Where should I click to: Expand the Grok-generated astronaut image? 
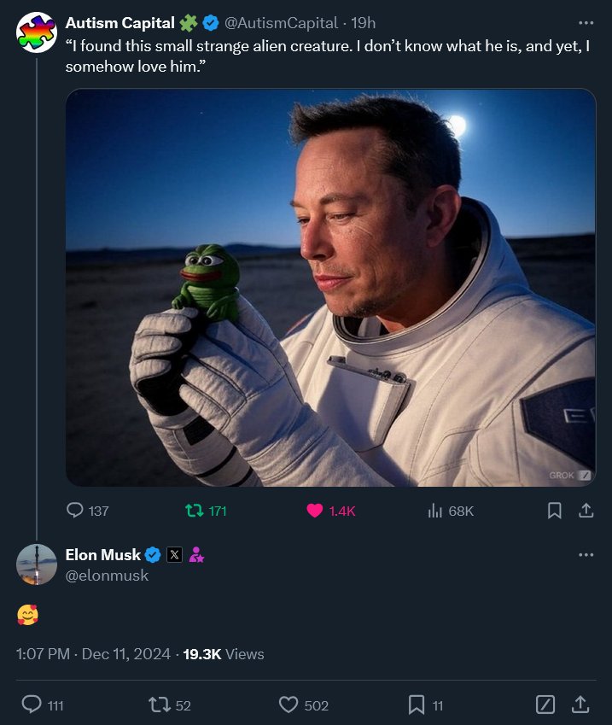(330, 287)
